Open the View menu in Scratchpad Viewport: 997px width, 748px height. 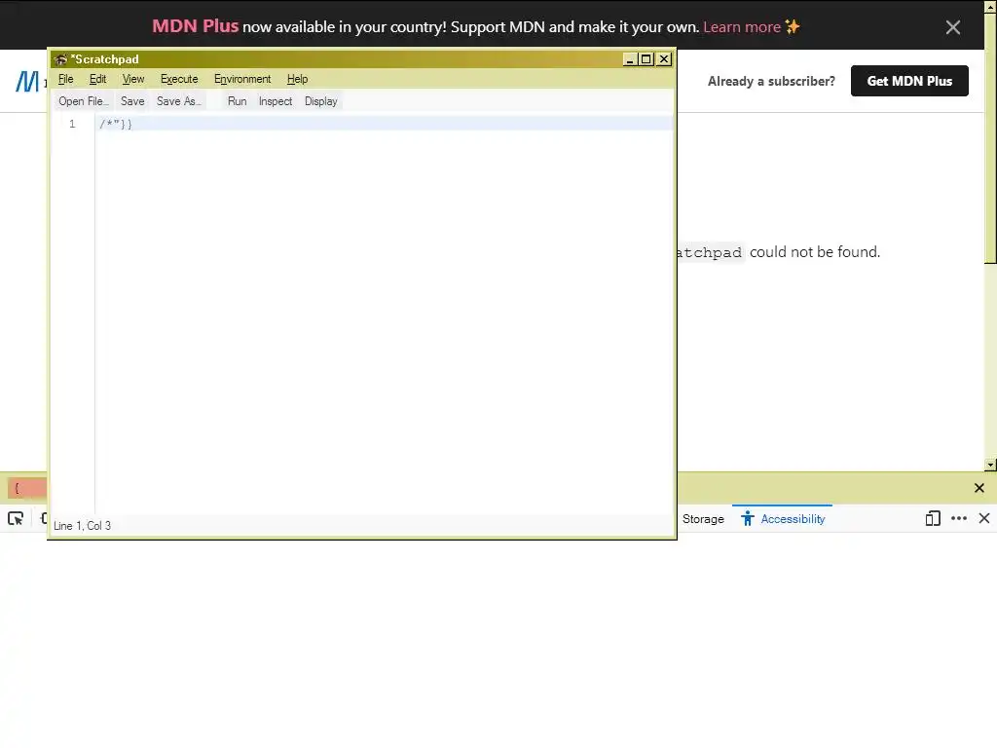click(132, 79)
